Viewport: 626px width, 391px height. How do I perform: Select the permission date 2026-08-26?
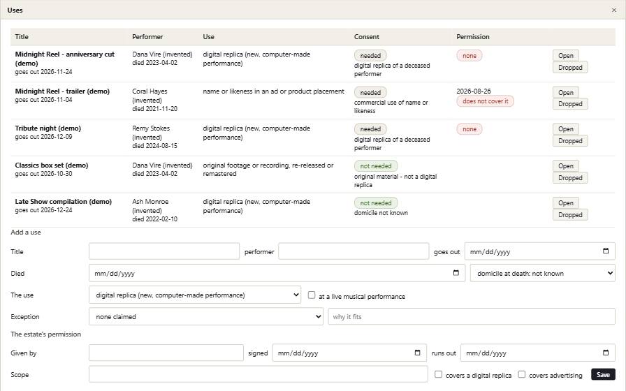[x=474, y=91]
